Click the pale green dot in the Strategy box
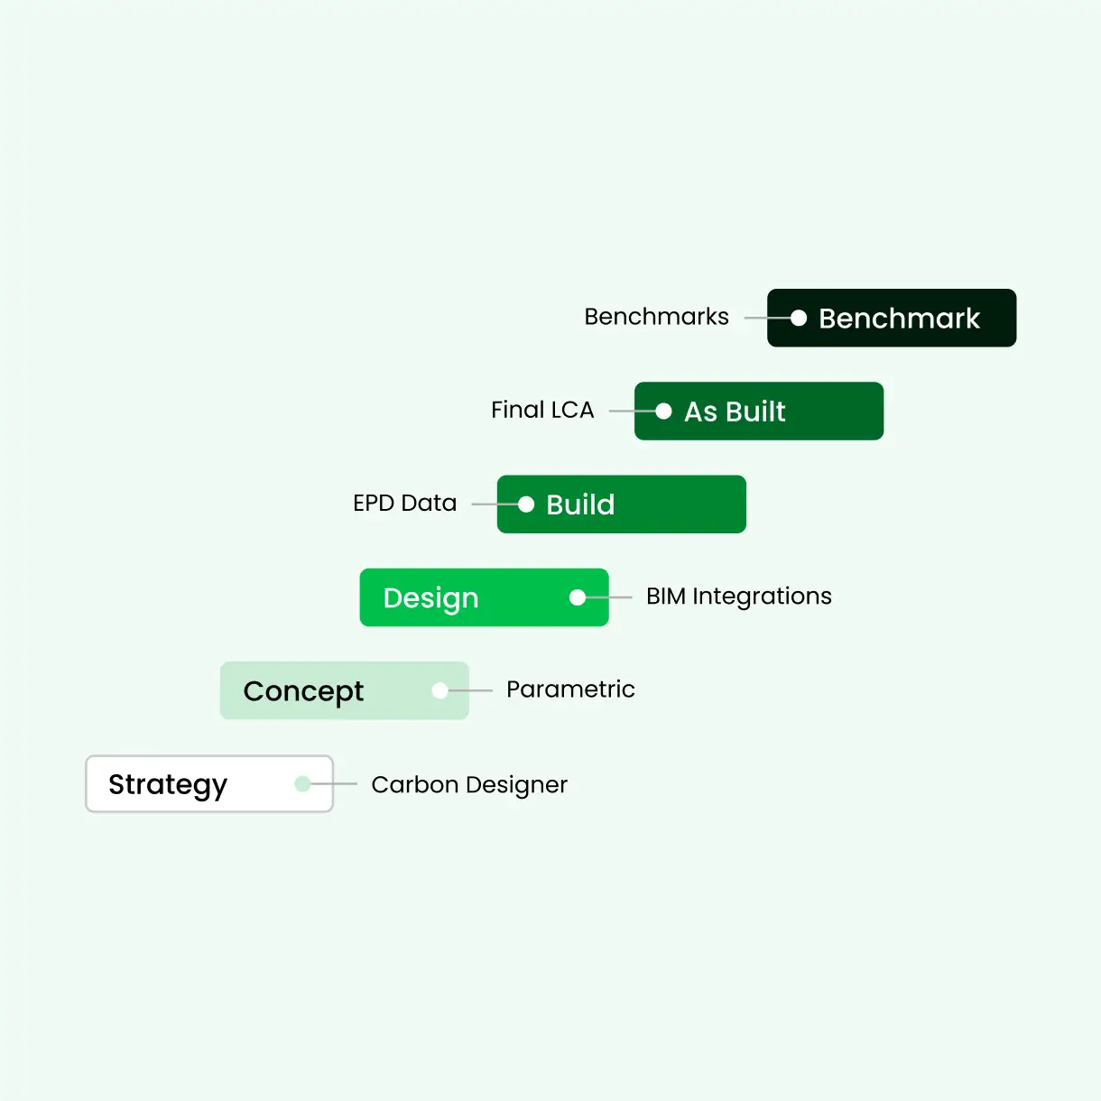This screenshot has height=1101, width=1101. click(302, 783)
